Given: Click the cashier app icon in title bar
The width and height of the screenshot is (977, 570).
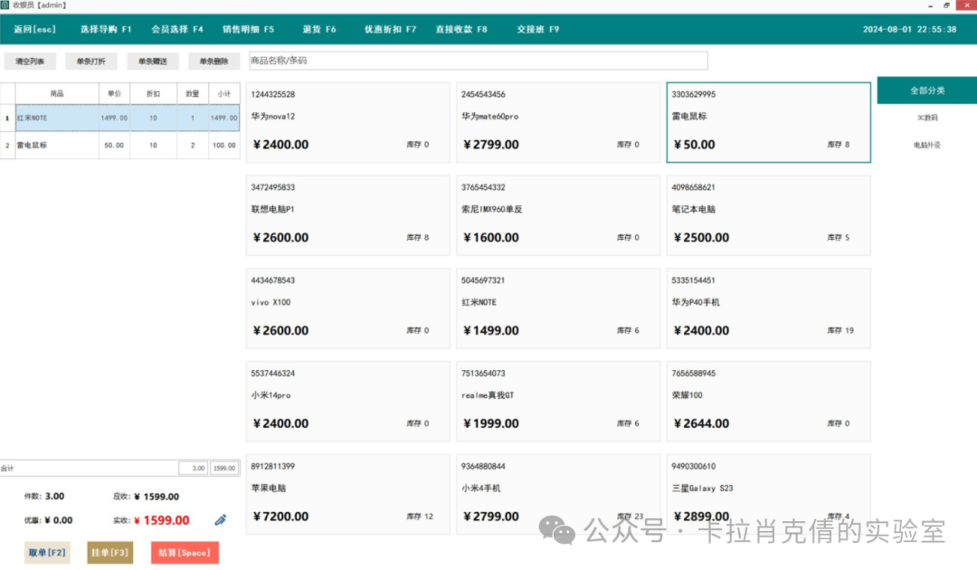Looking at the screenshot, I should [5, 5].
